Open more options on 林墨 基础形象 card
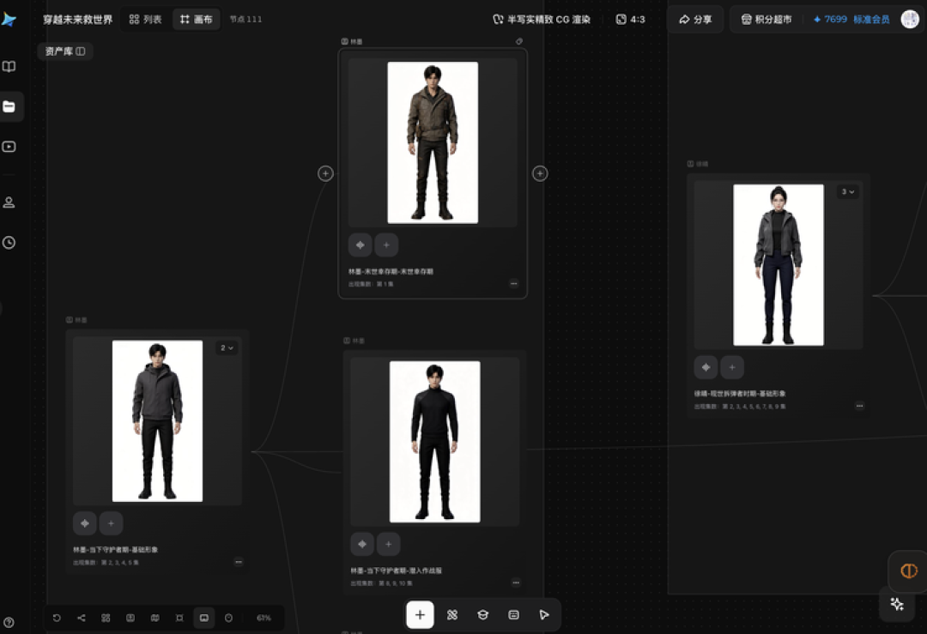The image size is (927, 634). tap(239, 562)
